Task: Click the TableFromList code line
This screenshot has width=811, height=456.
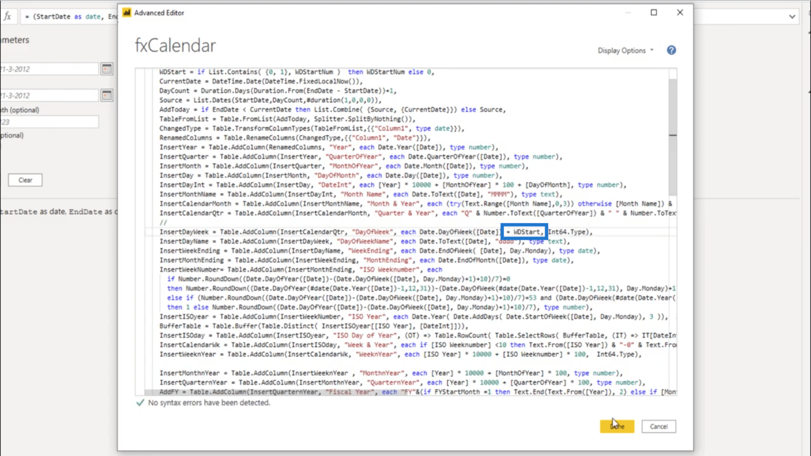Action: (287, 119)
